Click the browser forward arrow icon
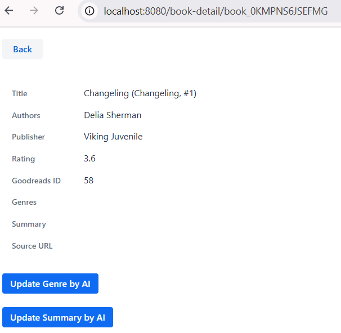Viewport: 341px width, 333px height. pyautogui.click(x=34, y=11)
